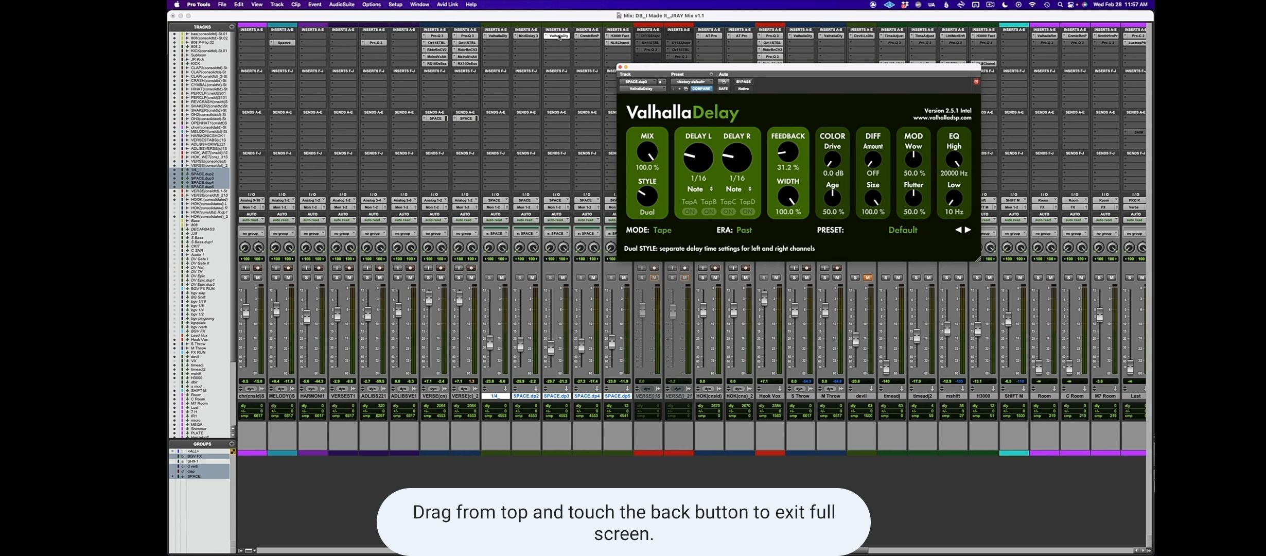
Task: Open the Analog 9-10 input selector
Action: pos(252,200)
